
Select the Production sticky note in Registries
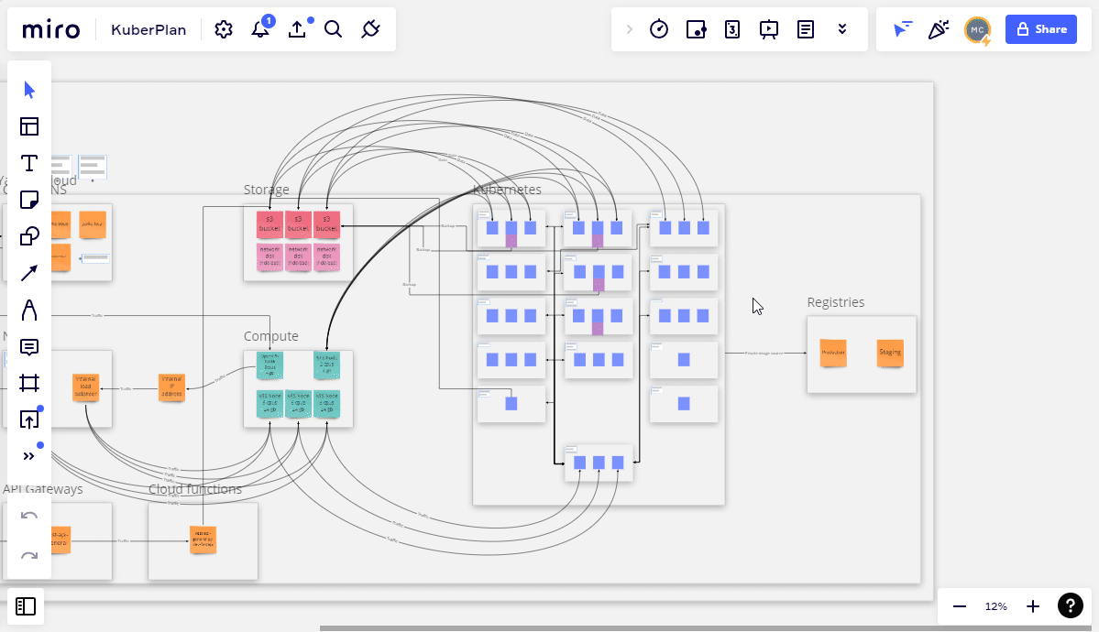(x=833, y=353)
